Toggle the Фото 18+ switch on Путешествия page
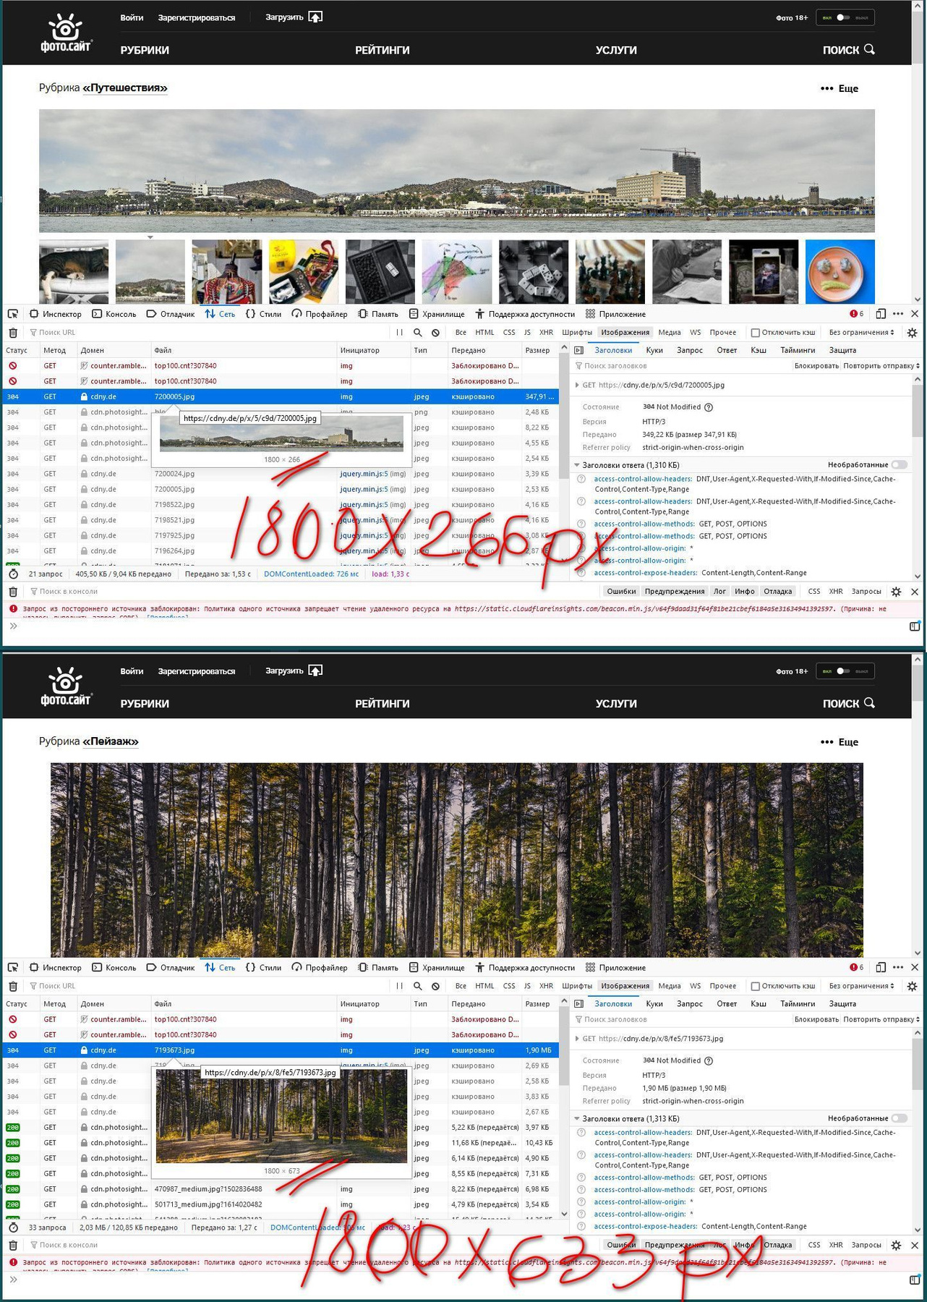The width and height of the screenshot is (927, 1302). [x=843, y=17]
